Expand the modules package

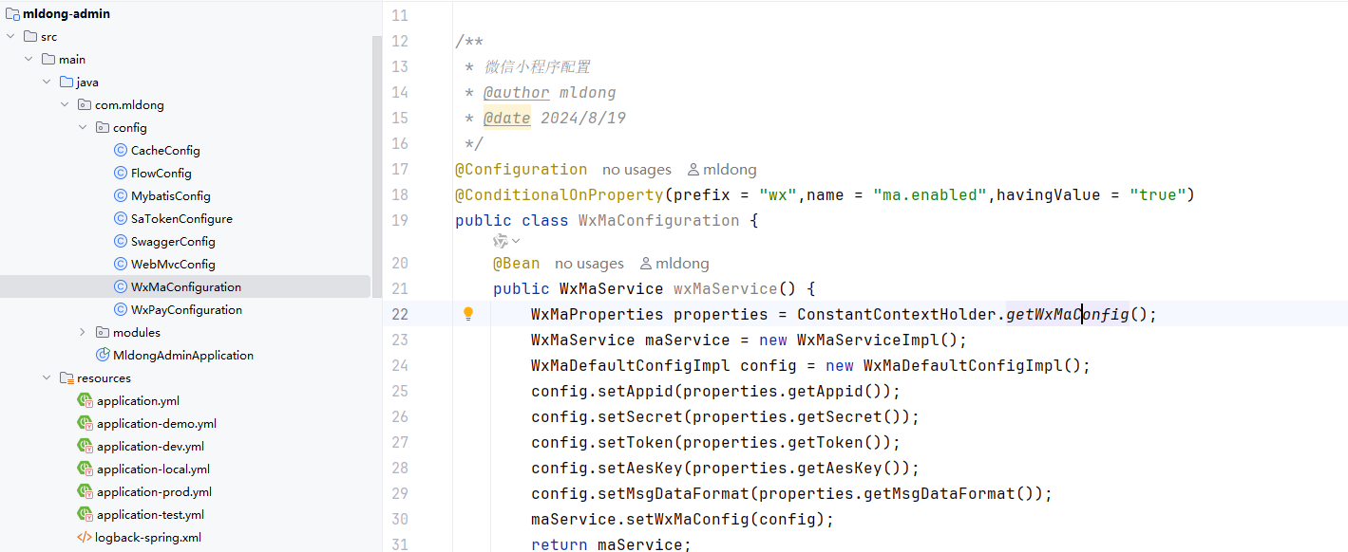pos(83,332)
